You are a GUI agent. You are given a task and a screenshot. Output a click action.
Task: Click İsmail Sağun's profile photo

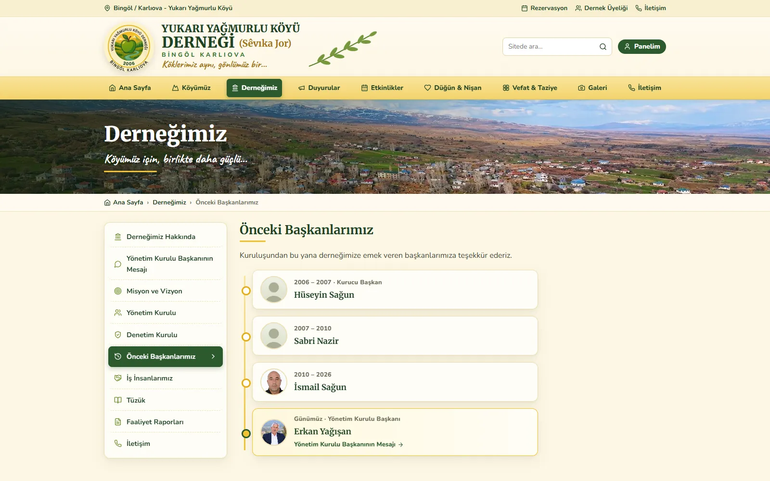[274, 382]
